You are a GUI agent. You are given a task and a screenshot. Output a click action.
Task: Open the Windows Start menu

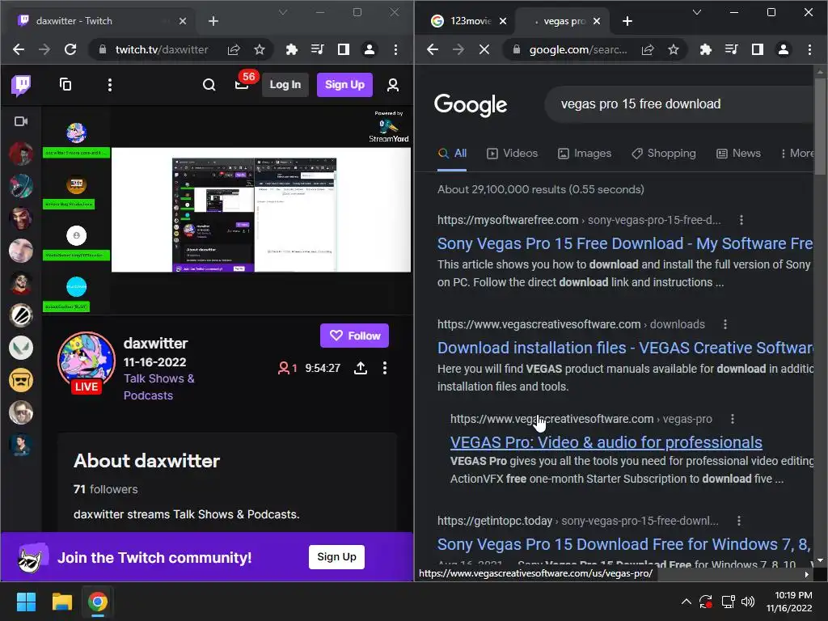click(x=26, y=602)
